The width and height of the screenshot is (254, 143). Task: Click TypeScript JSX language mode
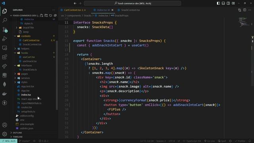tap(192, 141)
